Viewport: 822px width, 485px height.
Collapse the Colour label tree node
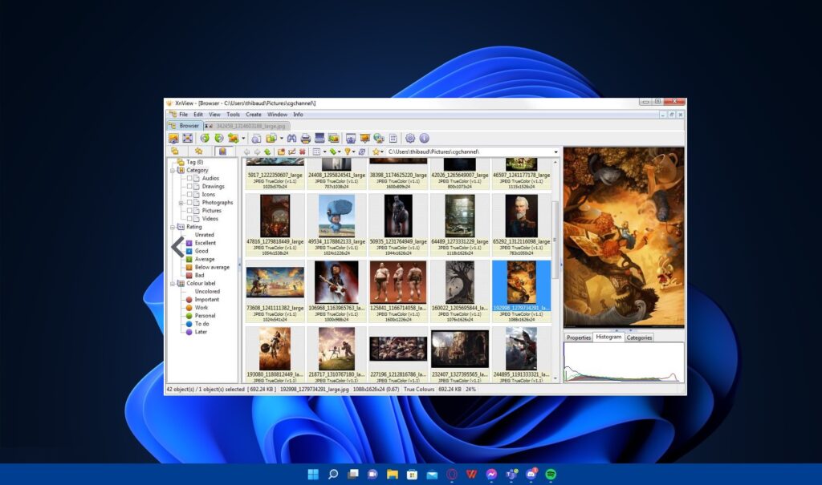[173, 283]
